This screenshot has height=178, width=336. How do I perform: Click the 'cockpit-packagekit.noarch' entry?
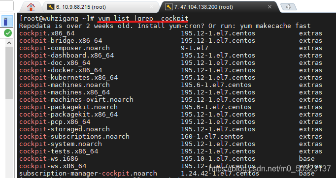(68, 107)
